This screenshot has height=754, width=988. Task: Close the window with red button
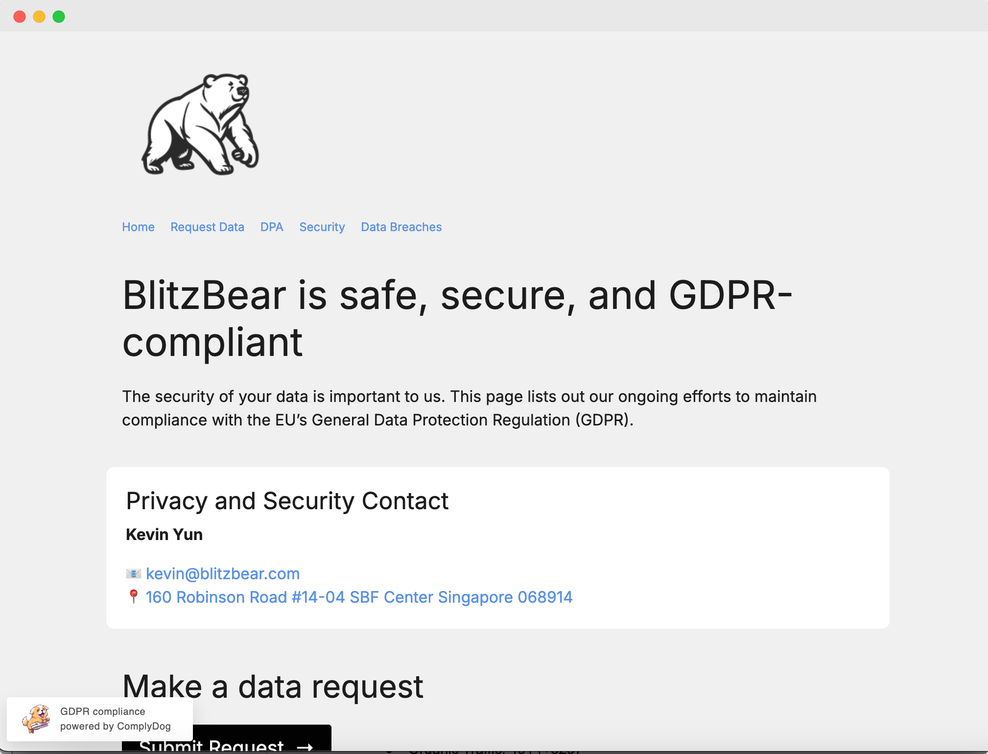point(20,17)
